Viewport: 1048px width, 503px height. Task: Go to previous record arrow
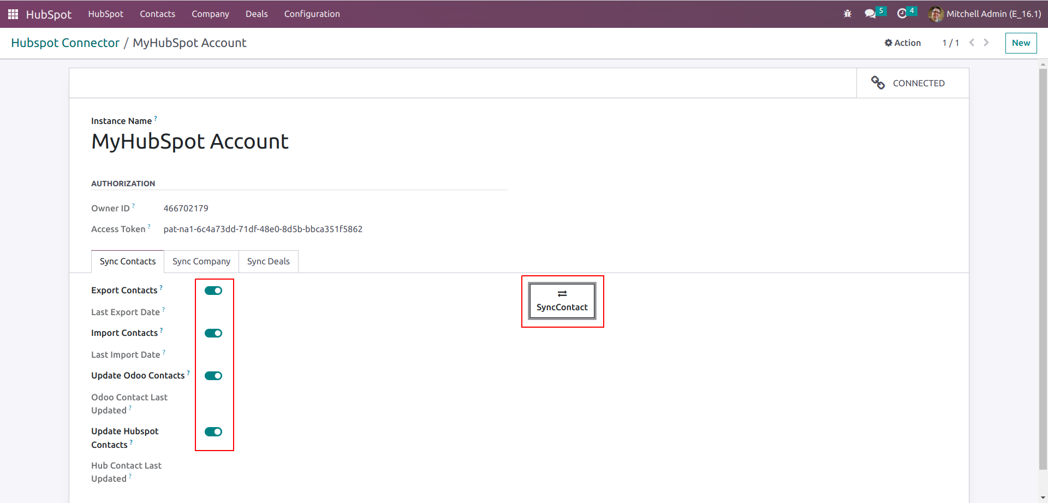pyautogui.click(x=972, y=43)
